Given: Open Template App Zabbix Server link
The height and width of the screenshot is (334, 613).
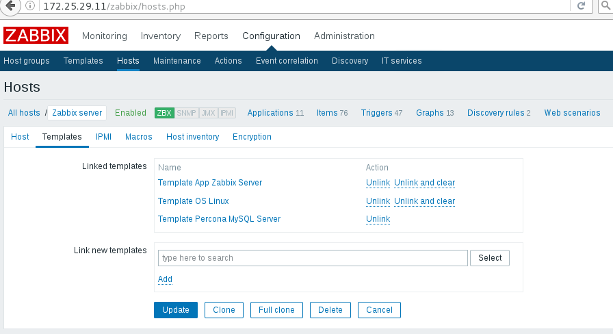Looking at the screenshot, I should (210, 183).
